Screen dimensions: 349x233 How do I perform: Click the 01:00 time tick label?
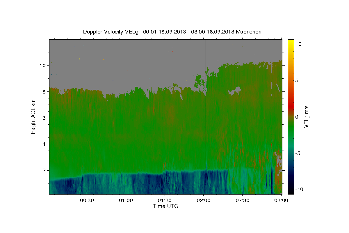click(126, 200)
